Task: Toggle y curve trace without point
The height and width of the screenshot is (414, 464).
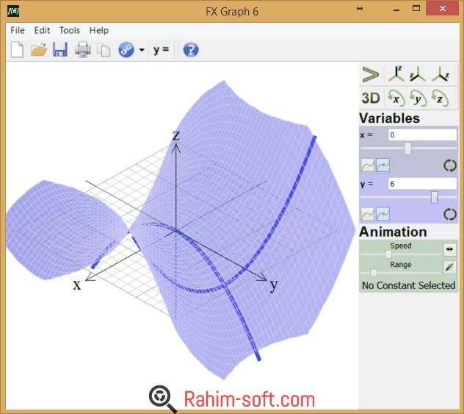Action: (368, 214)
